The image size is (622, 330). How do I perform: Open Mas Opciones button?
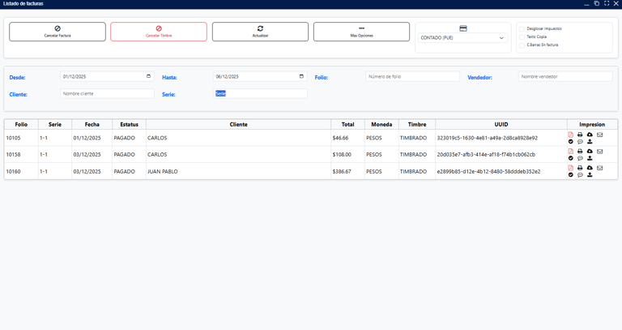click(x=361, y=32)
